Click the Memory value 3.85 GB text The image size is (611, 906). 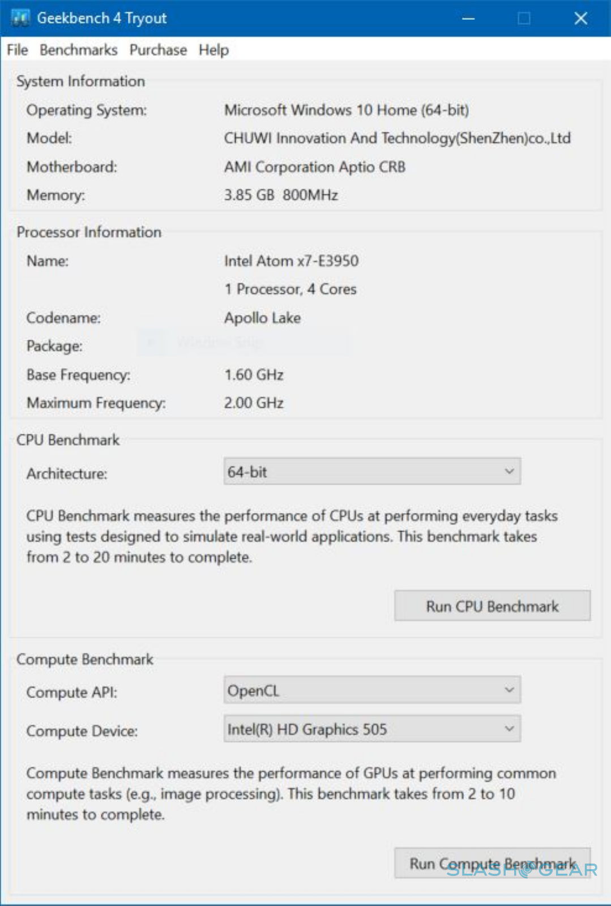click(x=249, y=195)
